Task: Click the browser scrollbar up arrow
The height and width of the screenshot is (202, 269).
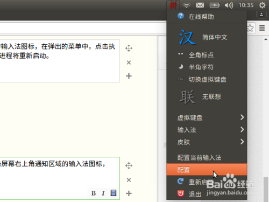Action: coord(266,39)
